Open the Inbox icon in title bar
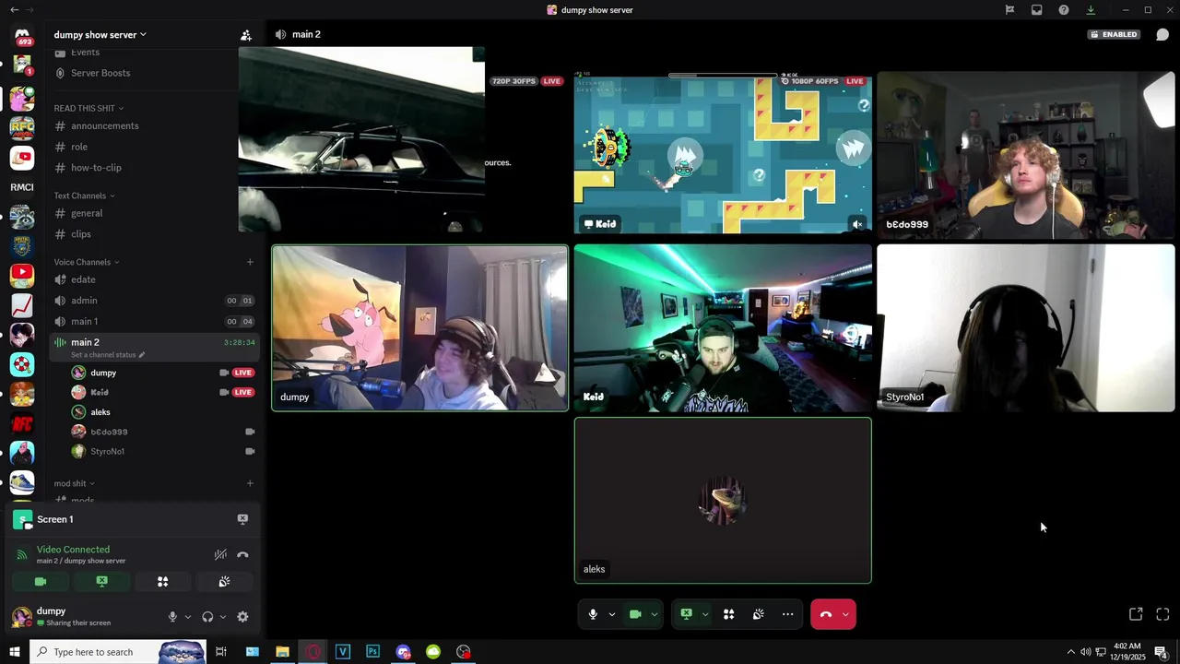 [1036, 10]
